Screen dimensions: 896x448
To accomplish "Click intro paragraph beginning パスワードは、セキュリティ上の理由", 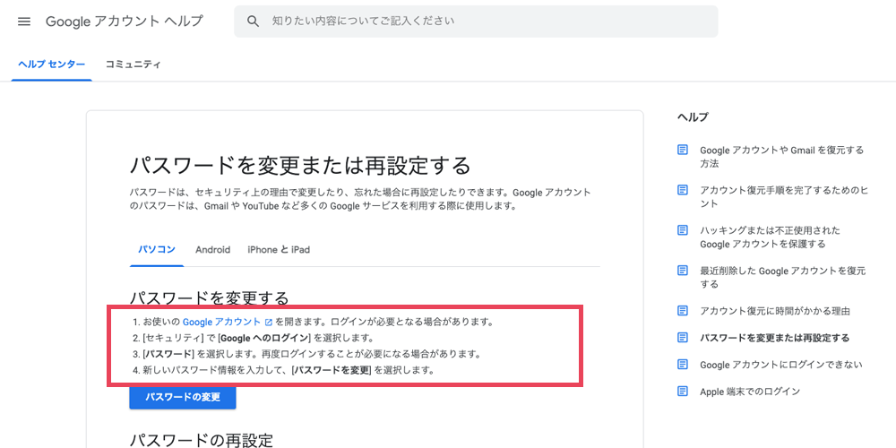I will [360, 199].
